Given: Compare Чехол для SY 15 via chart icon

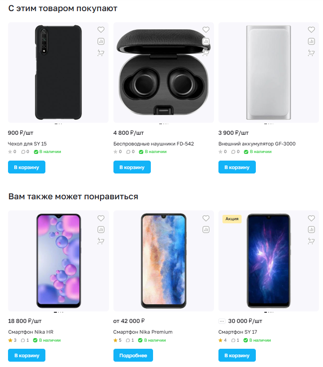Looking at the screenshot, I should tap(101, 41).
